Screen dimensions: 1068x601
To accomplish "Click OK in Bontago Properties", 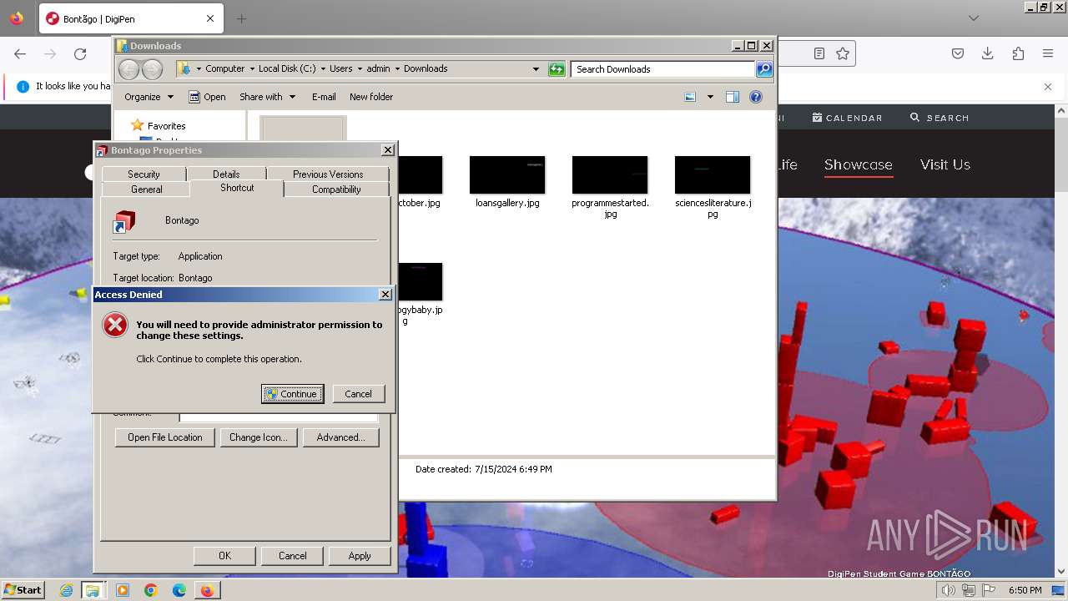I will (x=224, y=556).
